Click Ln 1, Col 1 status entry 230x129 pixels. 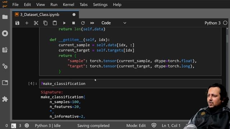click(171, 126)
